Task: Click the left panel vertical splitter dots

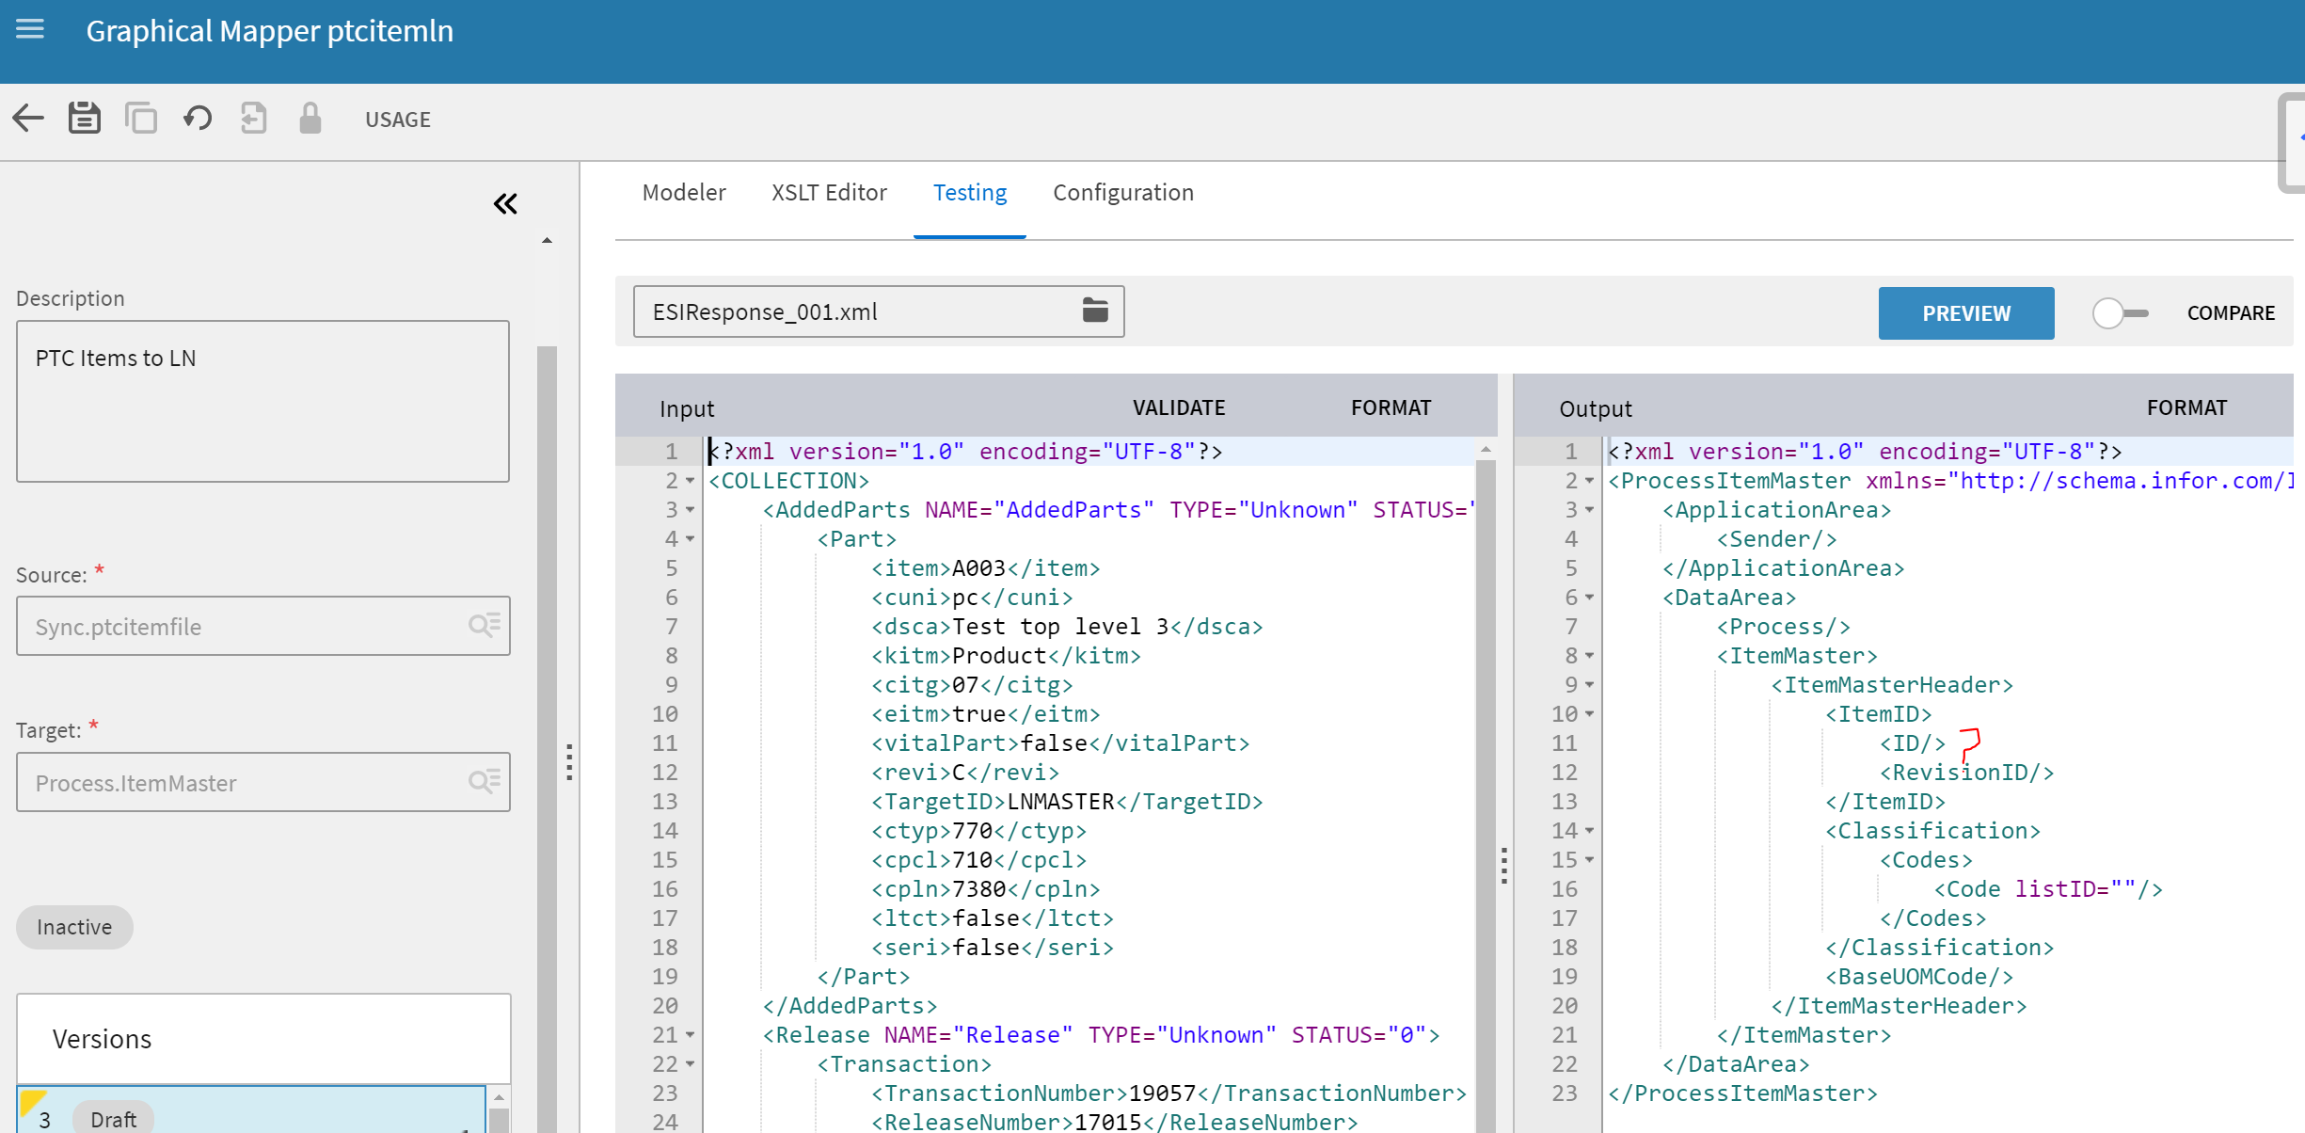Action: [569, 762]
